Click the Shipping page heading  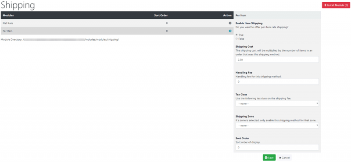click(18, 5)
